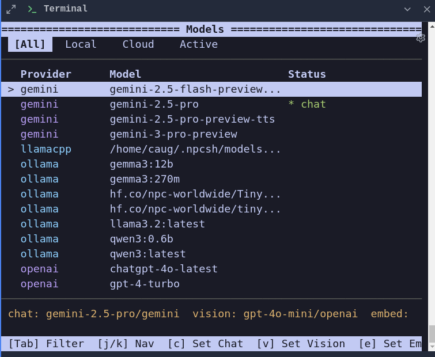Screen dimensions: 435x357
Task: Click the [v] Set Vision hint
Action: coord(301,344)
